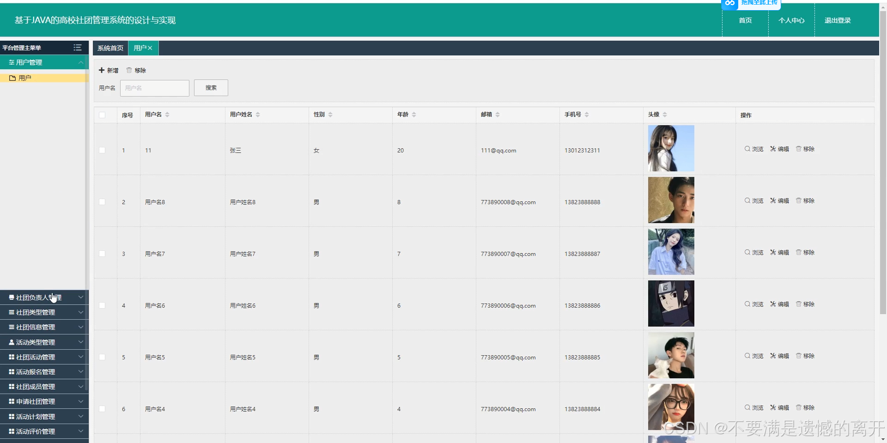This screenshot has width=887, height=443.
Task: Click the trash icon beside toolbar 移除
Action: click(x=129, y=70)
